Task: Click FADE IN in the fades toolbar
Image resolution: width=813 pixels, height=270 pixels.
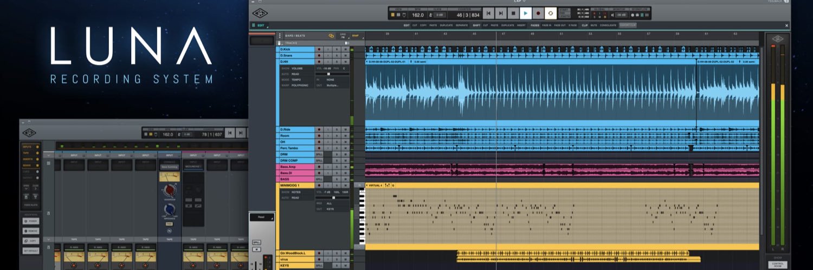Action: 546,25
